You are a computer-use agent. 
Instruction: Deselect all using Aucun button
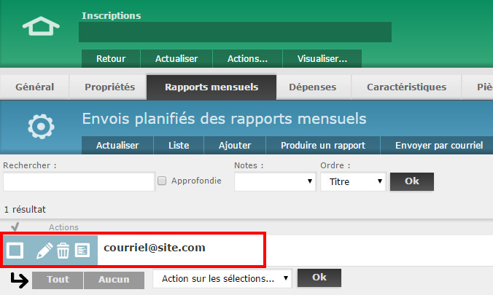[x=113, y=279]
